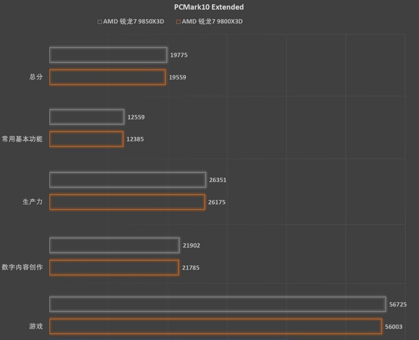Select the orange 生产力 bar with 26175
Viewport: 419px width, 340px height.
pyautogui.click(x=127, y=202)
